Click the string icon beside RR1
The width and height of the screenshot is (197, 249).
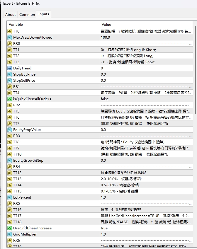[10, 87]
